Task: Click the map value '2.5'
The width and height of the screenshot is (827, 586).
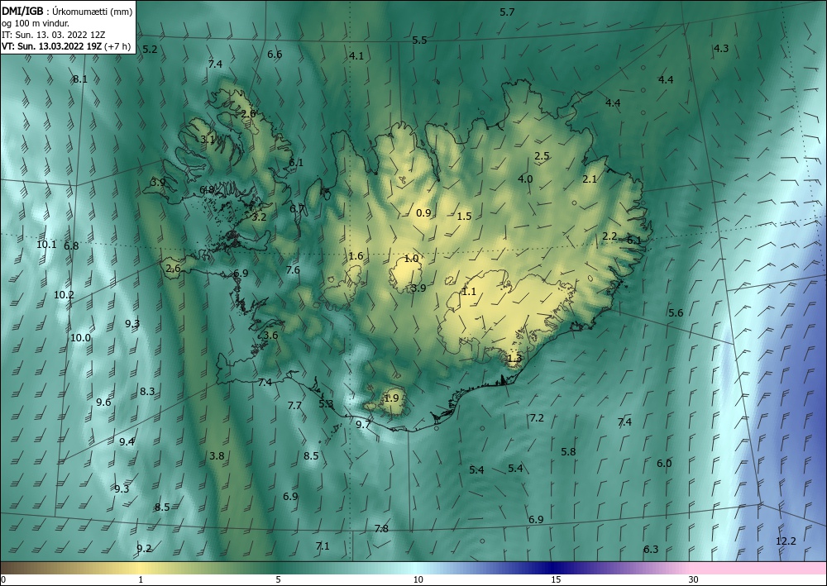Action: pos(542,156)
